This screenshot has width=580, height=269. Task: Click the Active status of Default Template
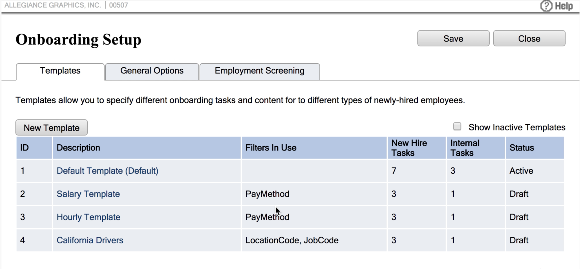(521, 171)
